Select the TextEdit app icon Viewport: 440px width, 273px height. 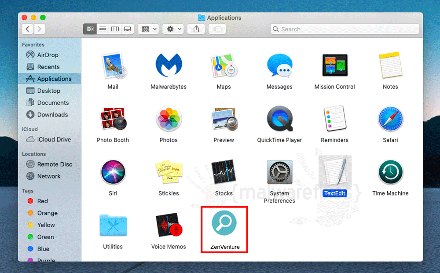[x=335, y=172]
